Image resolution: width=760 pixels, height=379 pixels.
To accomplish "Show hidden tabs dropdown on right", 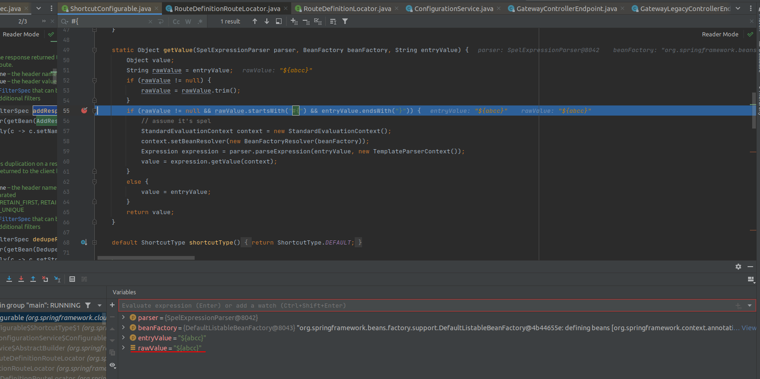I will (738, 8).
